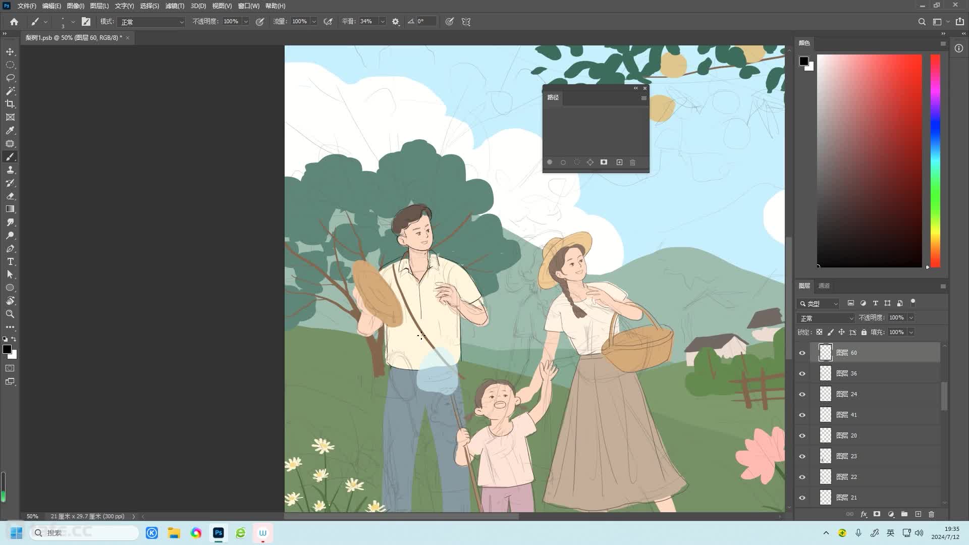Open layer opacity dropdown arrow
969x545 pixels.
point(911,318)
